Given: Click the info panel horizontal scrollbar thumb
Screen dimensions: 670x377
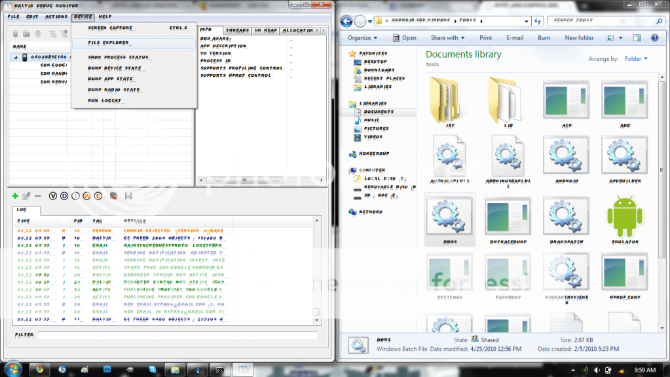Looking at the screenshot, I should coord(245,180).
